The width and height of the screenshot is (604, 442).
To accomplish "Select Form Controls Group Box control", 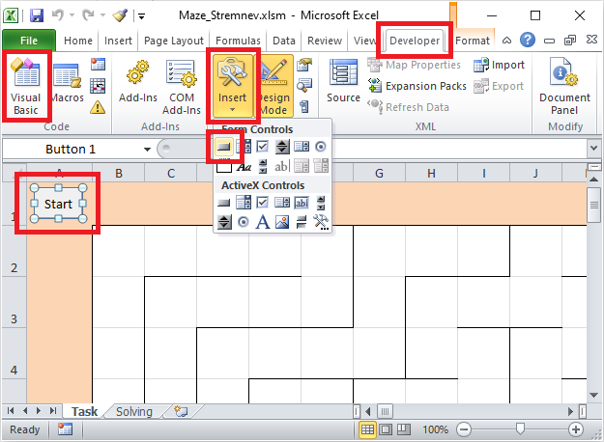I will tap(224, 167).
